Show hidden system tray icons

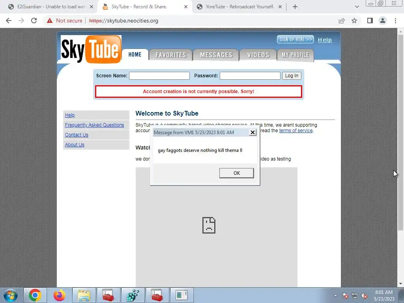(335, 296)
